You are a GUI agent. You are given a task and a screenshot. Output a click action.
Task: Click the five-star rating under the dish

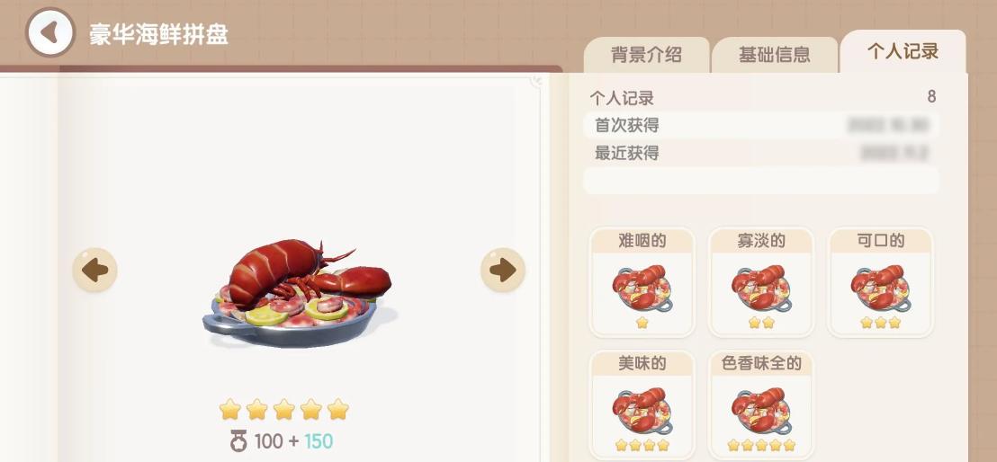284,409
